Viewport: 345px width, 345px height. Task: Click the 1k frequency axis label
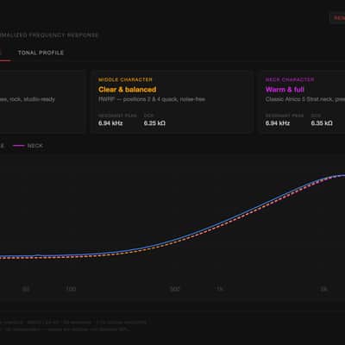(220, 289)
